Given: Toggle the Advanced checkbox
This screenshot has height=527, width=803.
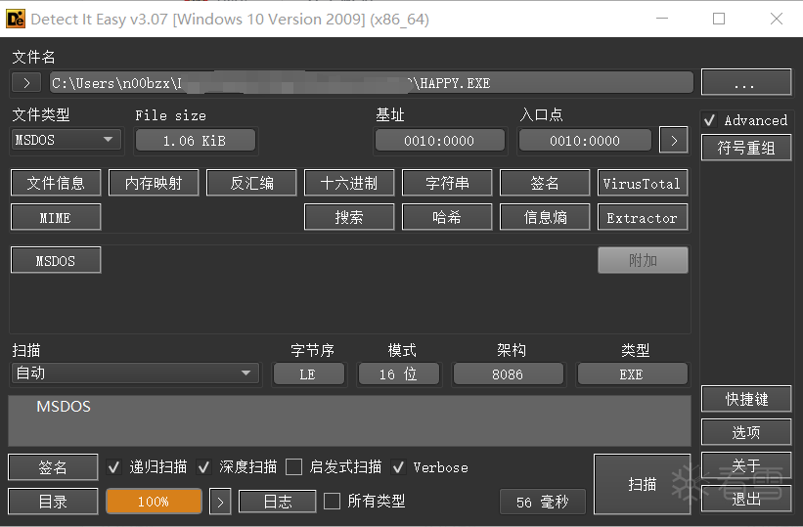Looking at the screenshot, I should point(710,120).
